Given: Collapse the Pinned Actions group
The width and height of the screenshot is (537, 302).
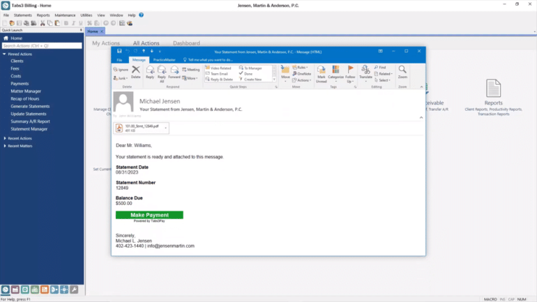Looking at the screenshot, I should (x=4, y=54).
